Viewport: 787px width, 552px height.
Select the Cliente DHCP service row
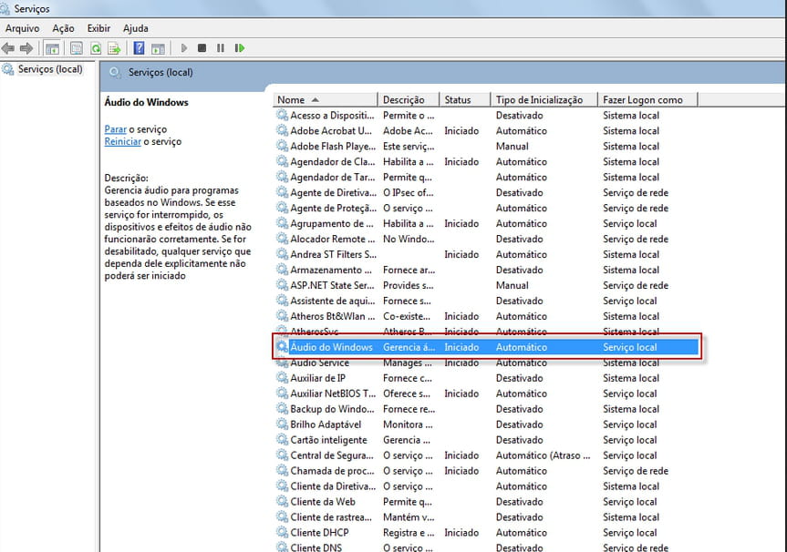[x=319, y=533]
